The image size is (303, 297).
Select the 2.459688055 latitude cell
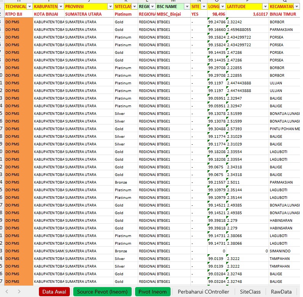pyautogui.click(x=247, y=29)
